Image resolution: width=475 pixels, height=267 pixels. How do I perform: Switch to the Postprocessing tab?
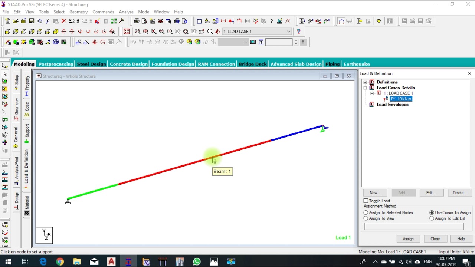[x=56, y=64]
